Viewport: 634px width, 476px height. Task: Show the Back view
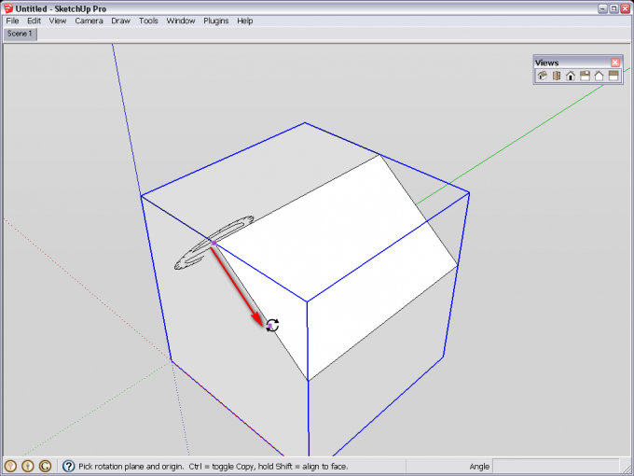(599, 77)
